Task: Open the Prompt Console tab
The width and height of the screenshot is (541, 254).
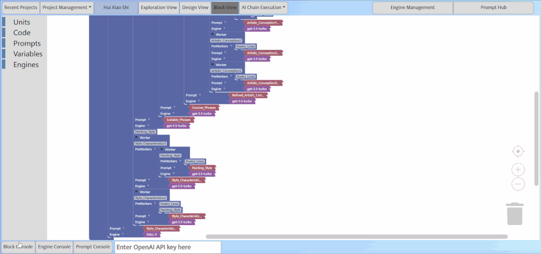Action: pos(93,247)
